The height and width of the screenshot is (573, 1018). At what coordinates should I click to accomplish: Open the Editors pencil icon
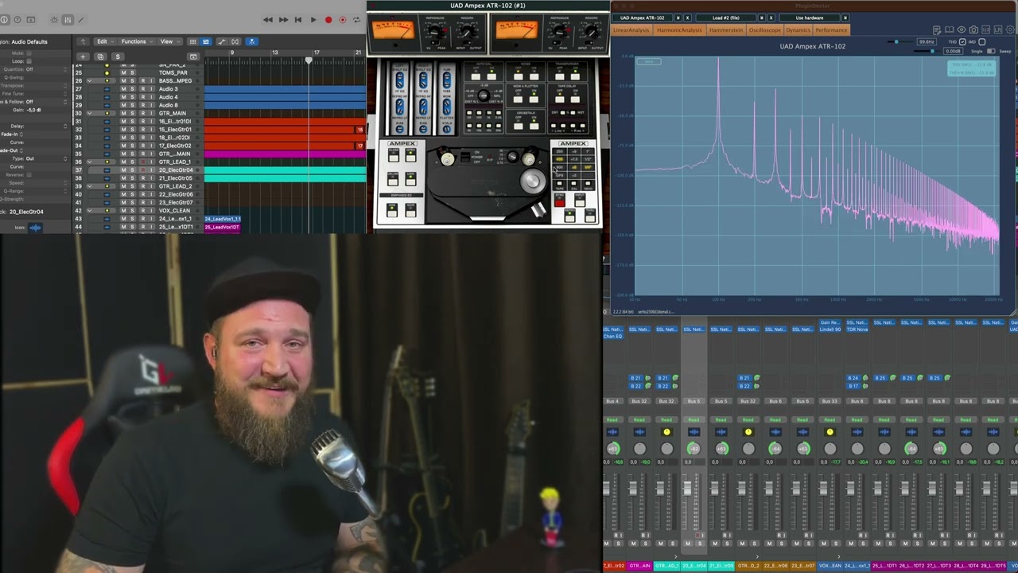point(81,20)
